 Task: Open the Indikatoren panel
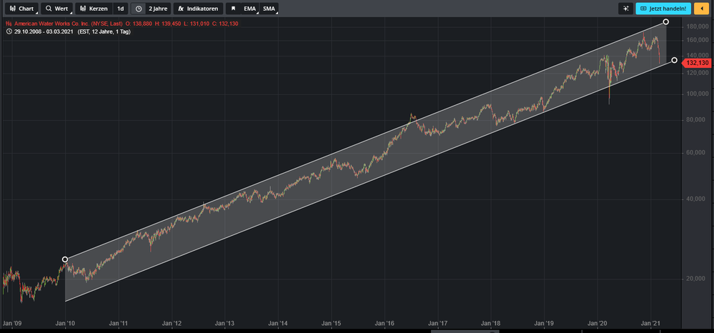click(x=197, y=9)
